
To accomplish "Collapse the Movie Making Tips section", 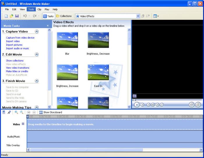I will (x=37, y=107).
